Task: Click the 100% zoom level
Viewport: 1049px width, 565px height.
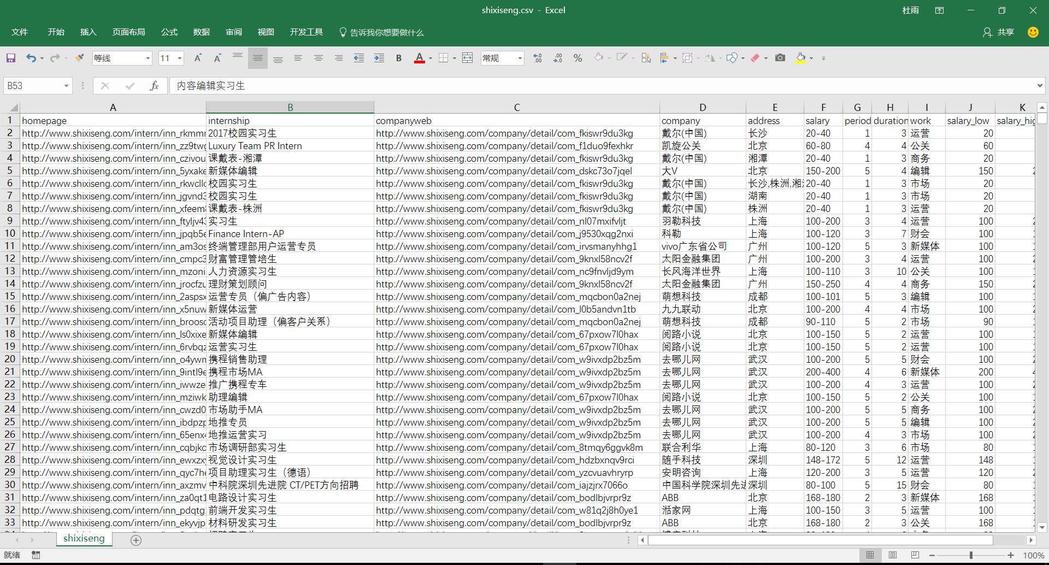Action: [x=1034, y=555]
